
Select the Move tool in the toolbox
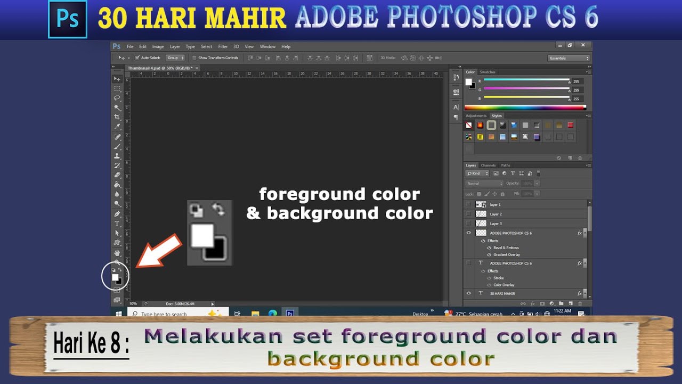[117, 79]
